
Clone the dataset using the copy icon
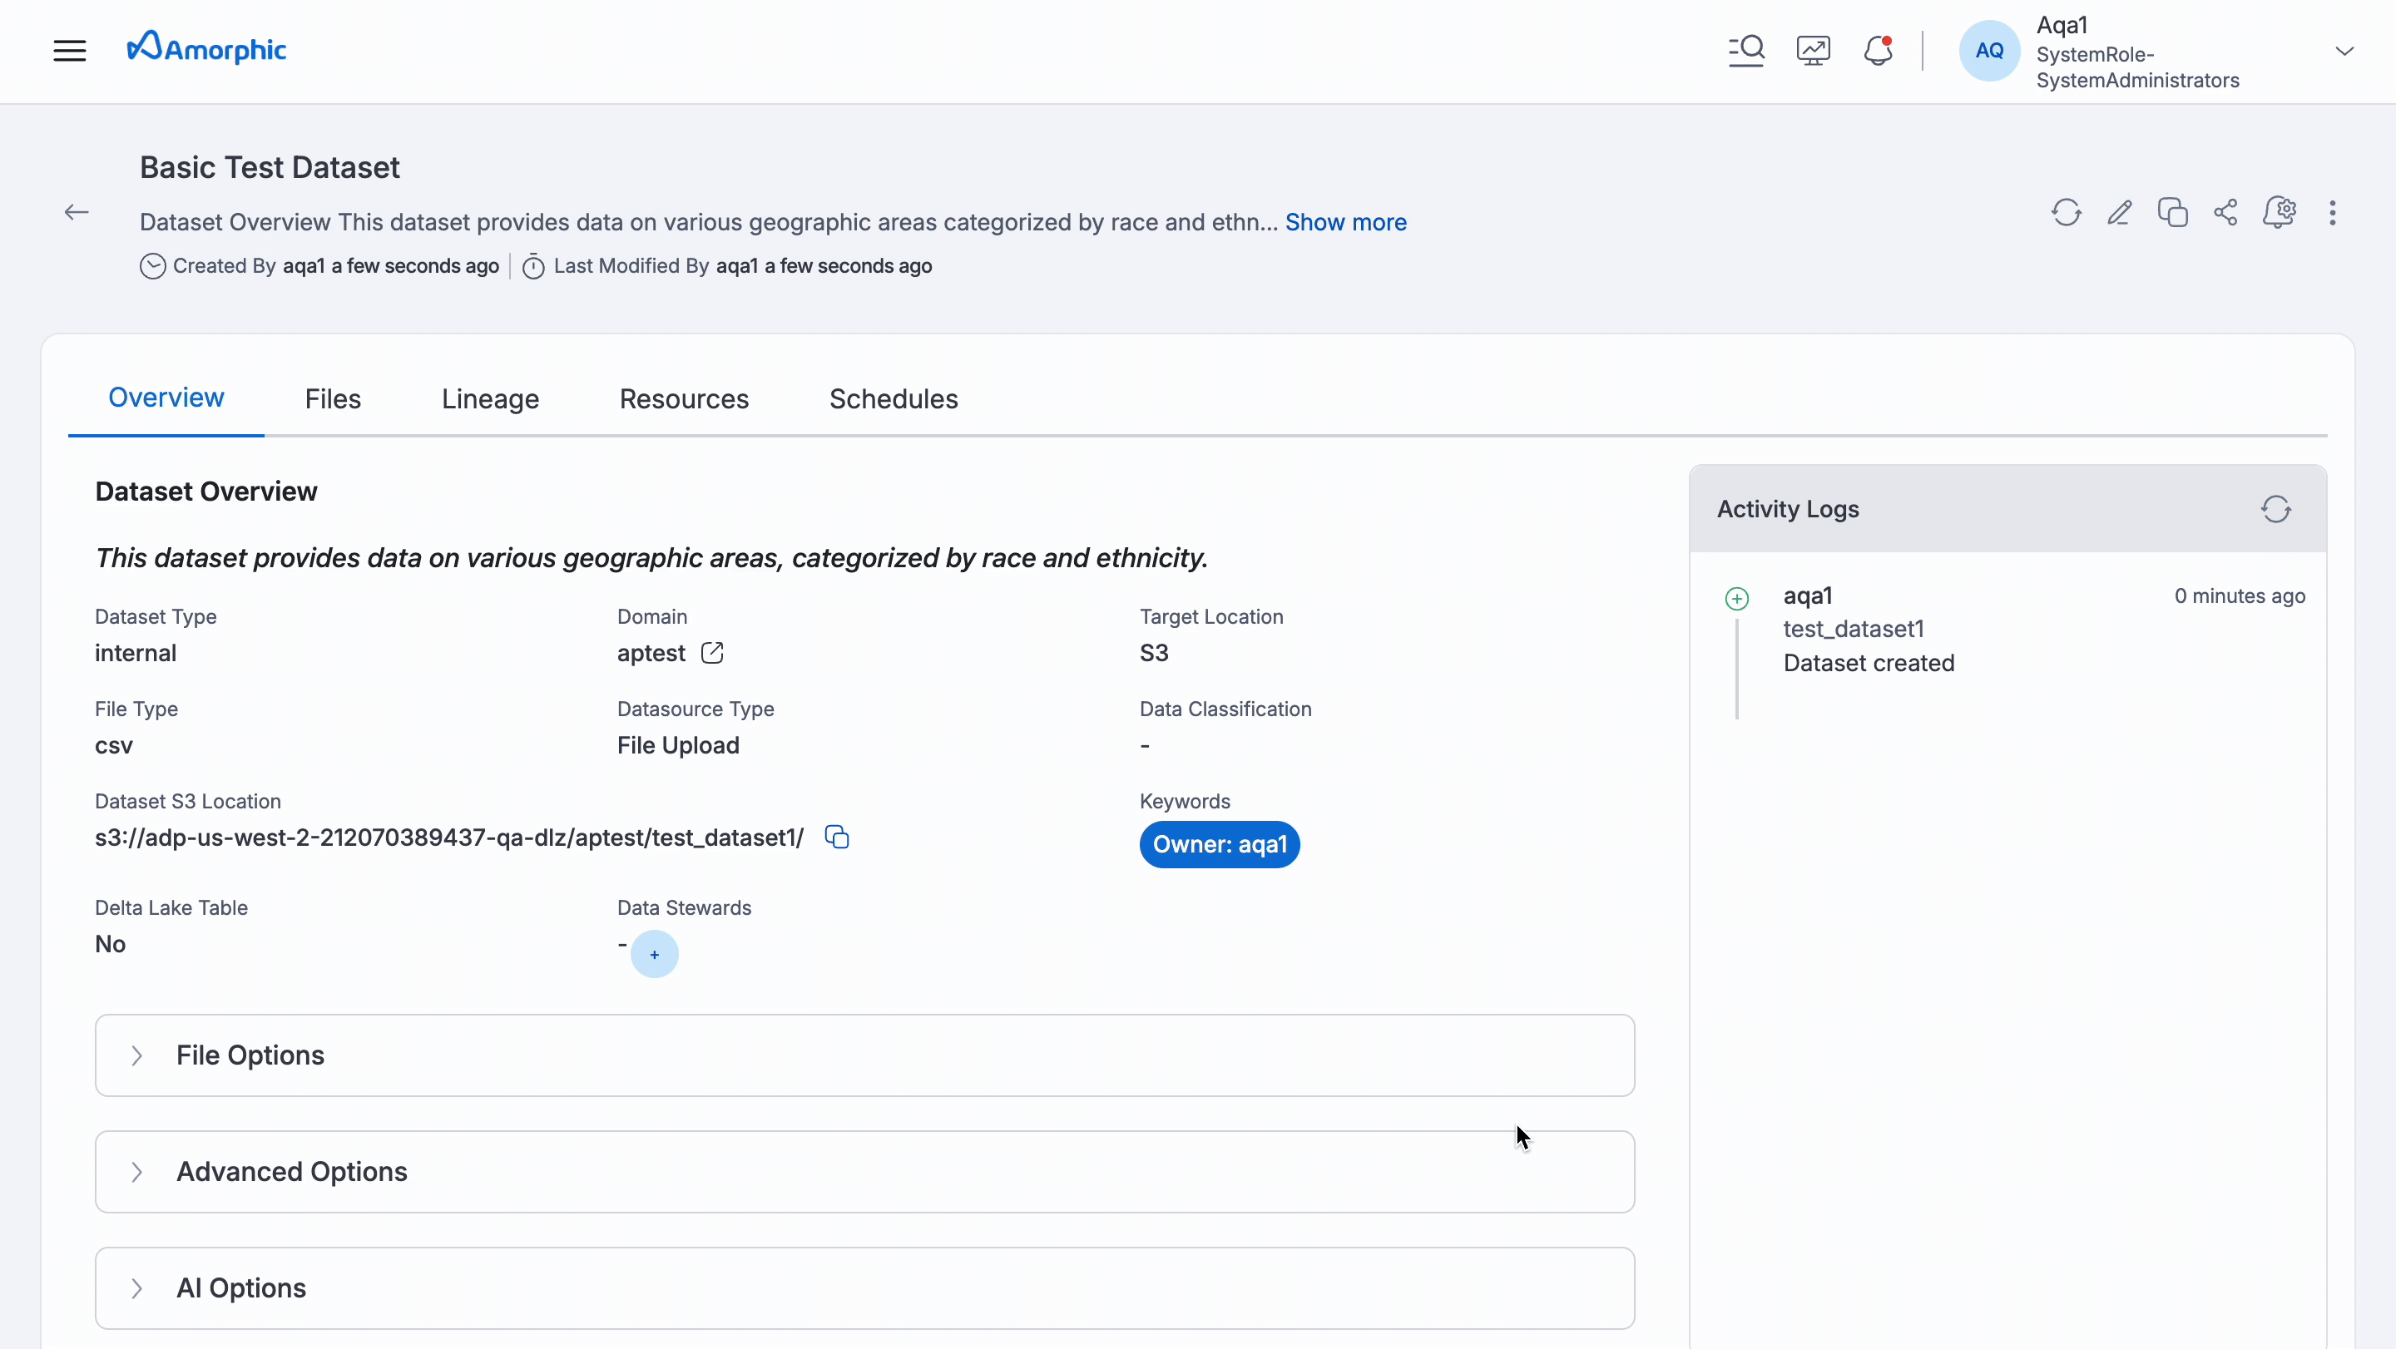[x=2172, y=213]
